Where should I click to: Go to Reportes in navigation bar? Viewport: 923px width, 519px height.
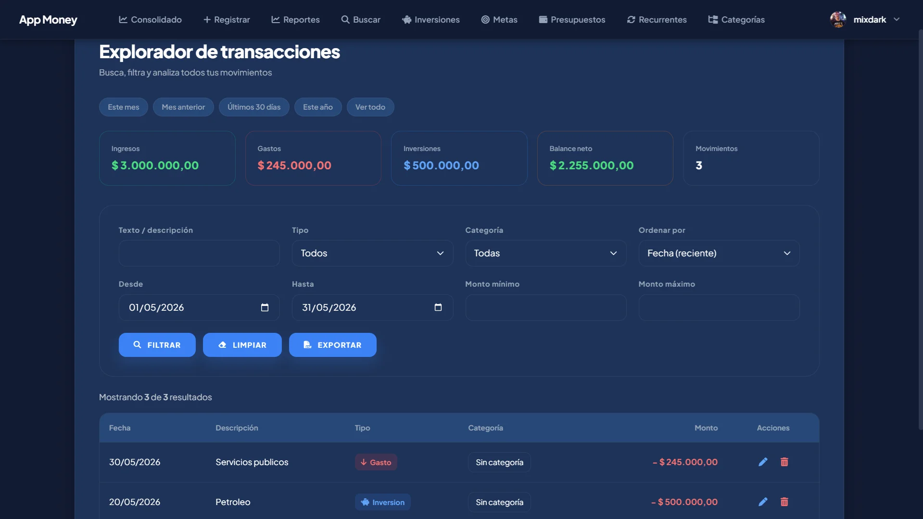pyautogui.click(x=295, y=20)
